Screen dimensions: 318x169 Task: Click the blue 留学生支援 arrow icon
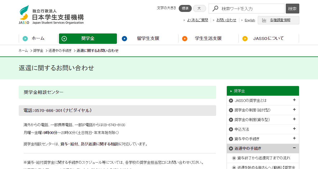tap(124, 38)
